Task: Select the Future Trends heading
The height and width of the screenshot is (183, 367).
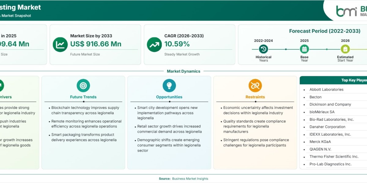Action: tap(83, 97)
